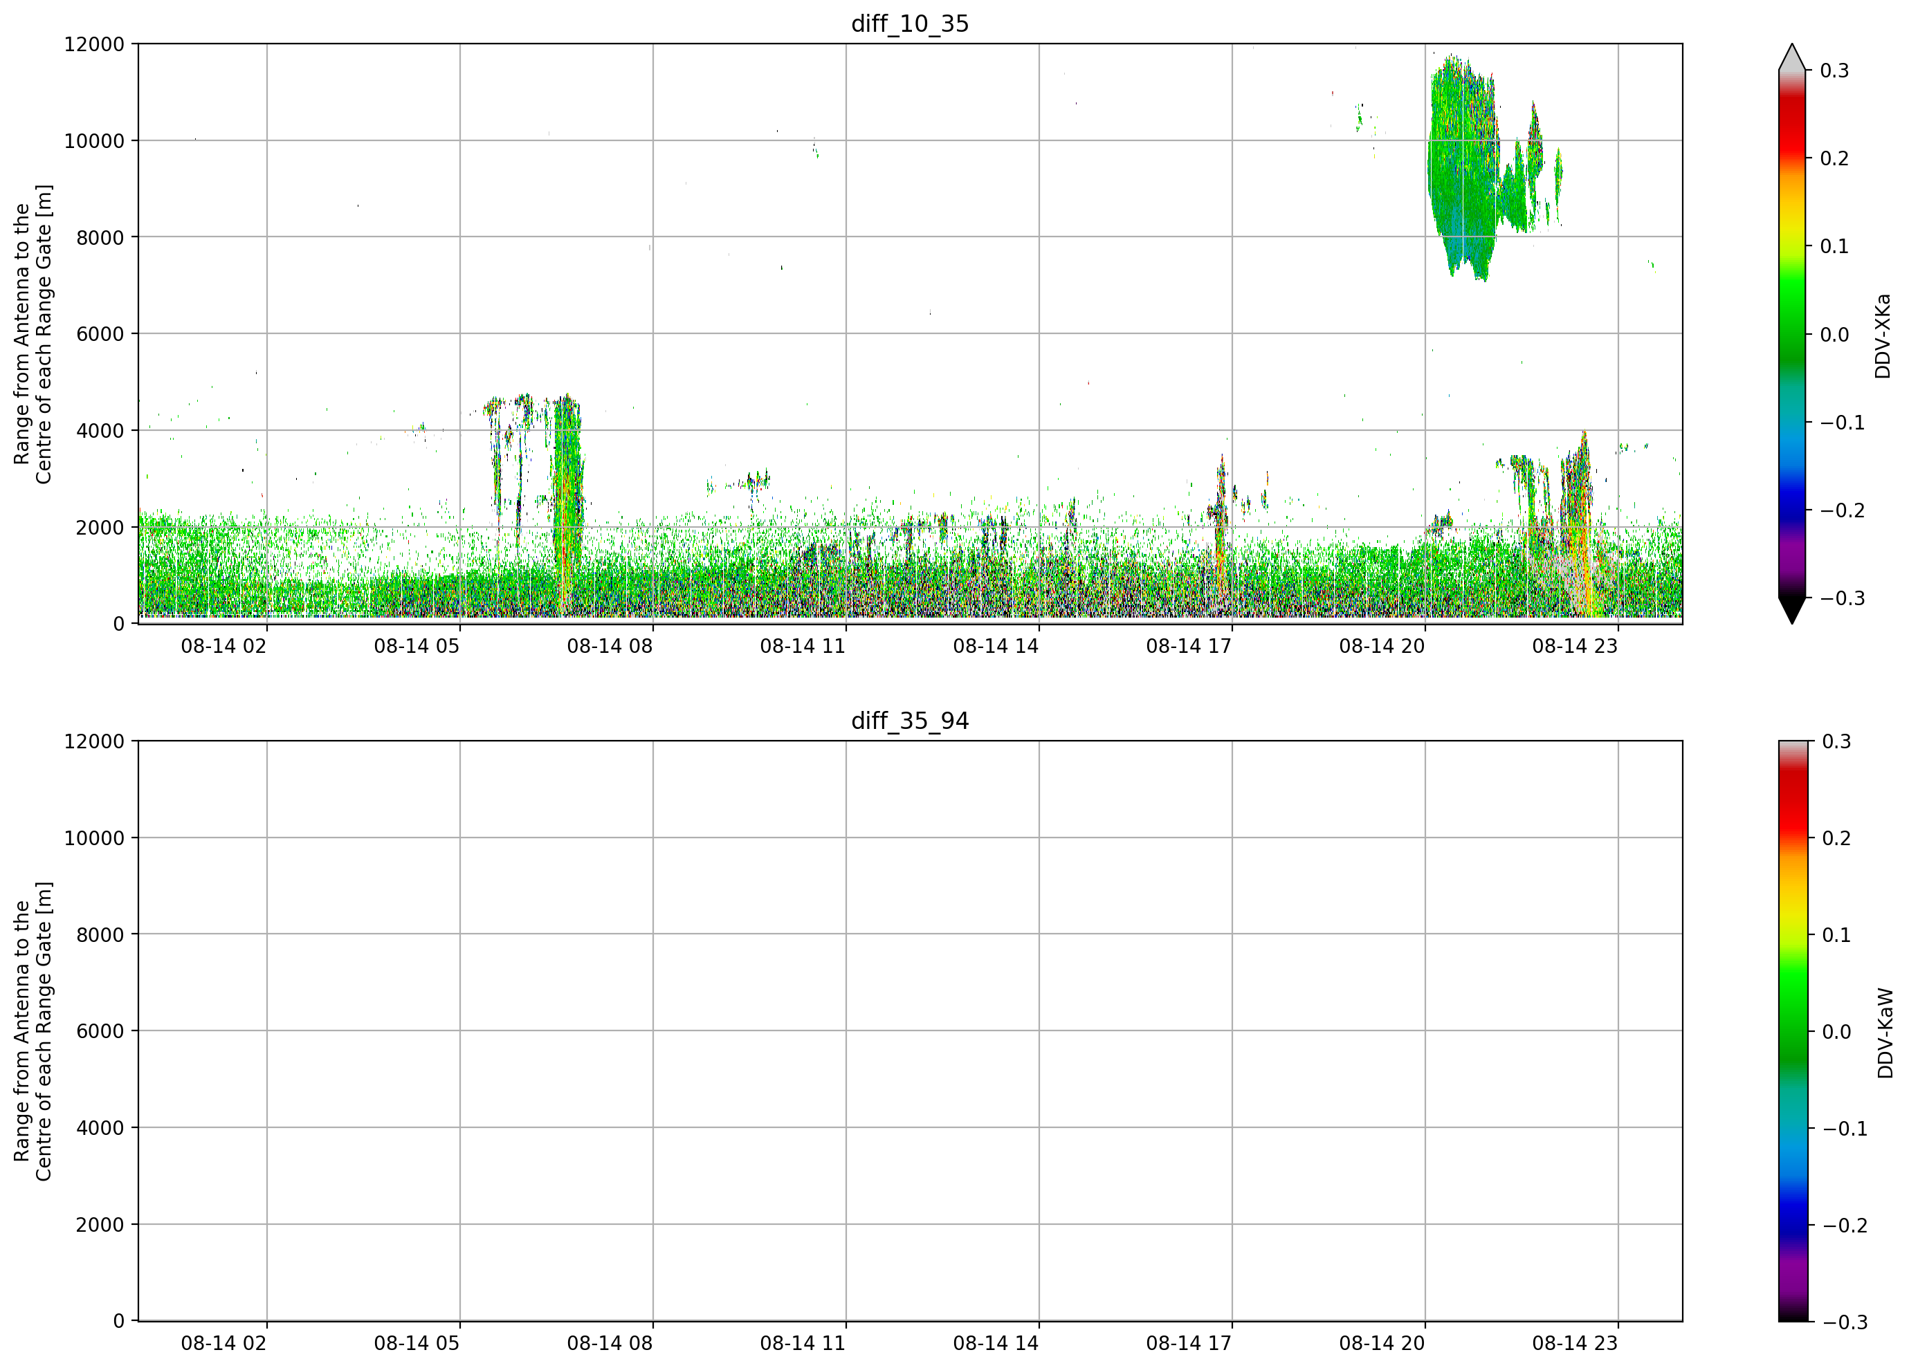Click the 6000 y-tick of the top plot
The image size is (1909, 1368).
click(100, 334)
